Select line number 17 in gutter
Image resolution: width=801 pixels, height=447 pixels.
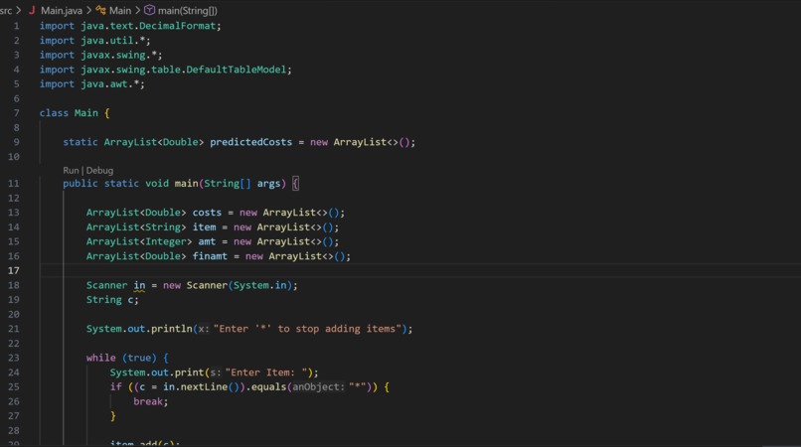[x=14, y=270]
